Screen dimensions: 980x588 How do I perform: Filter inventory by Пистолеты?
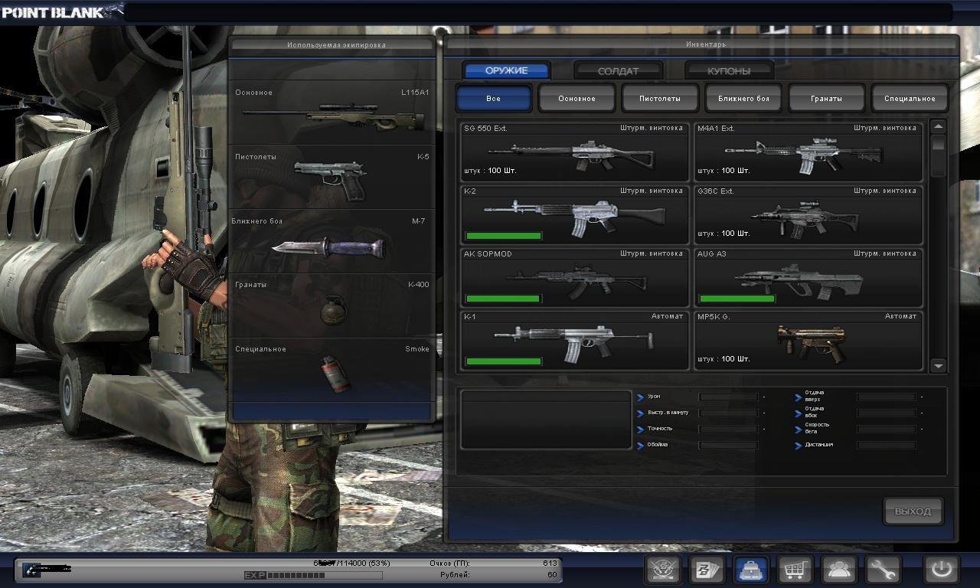point(660,99)
